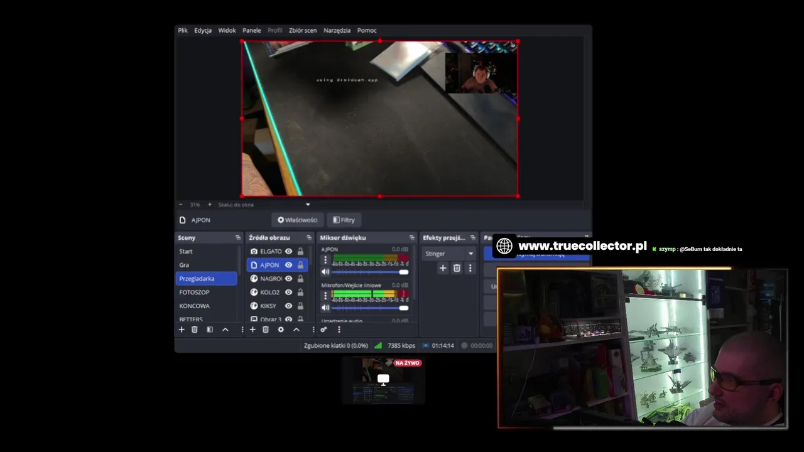
Task: Pop out the Efekty przejścia dock icon
Action: click(x=473, y=237)
